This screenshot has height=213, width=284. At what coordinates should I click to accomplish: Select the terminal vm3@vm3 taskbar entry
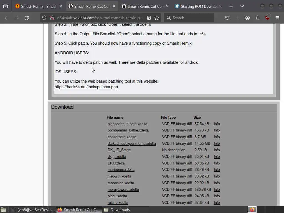pyautogui.click(x=33, y=210)
